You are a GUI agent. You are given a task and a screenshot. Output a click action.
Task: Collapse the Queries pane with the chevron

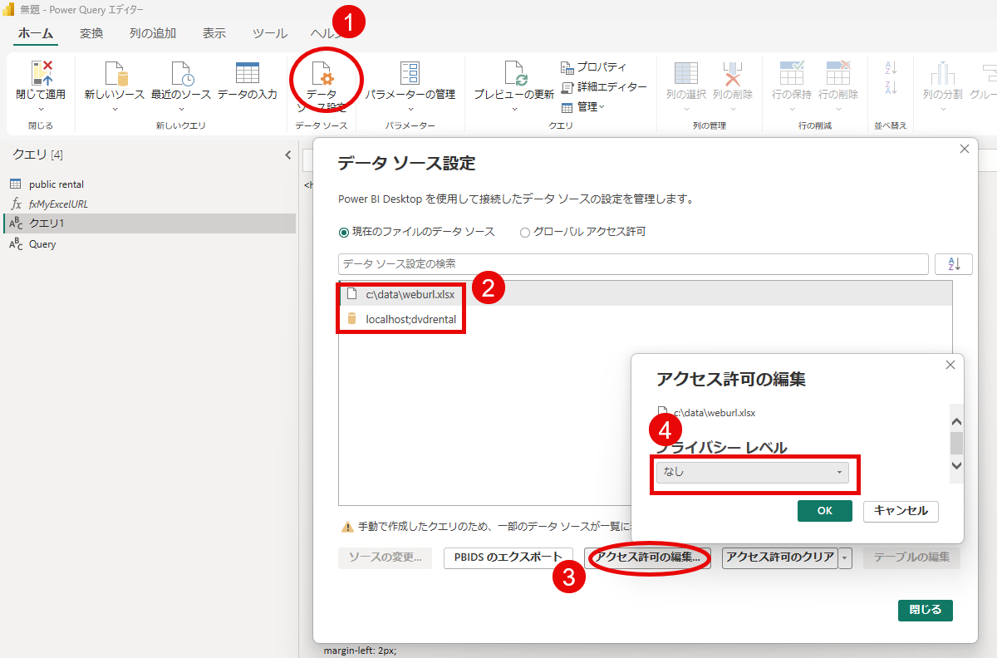(x=287, y=155)
